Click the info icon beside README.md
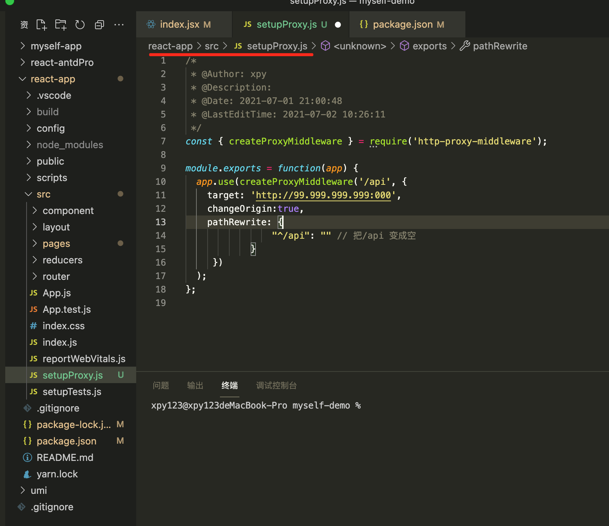609x526 pixels. 27,457
